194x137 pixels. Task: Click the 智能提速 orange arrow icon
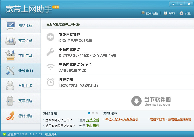pos(10,116)
